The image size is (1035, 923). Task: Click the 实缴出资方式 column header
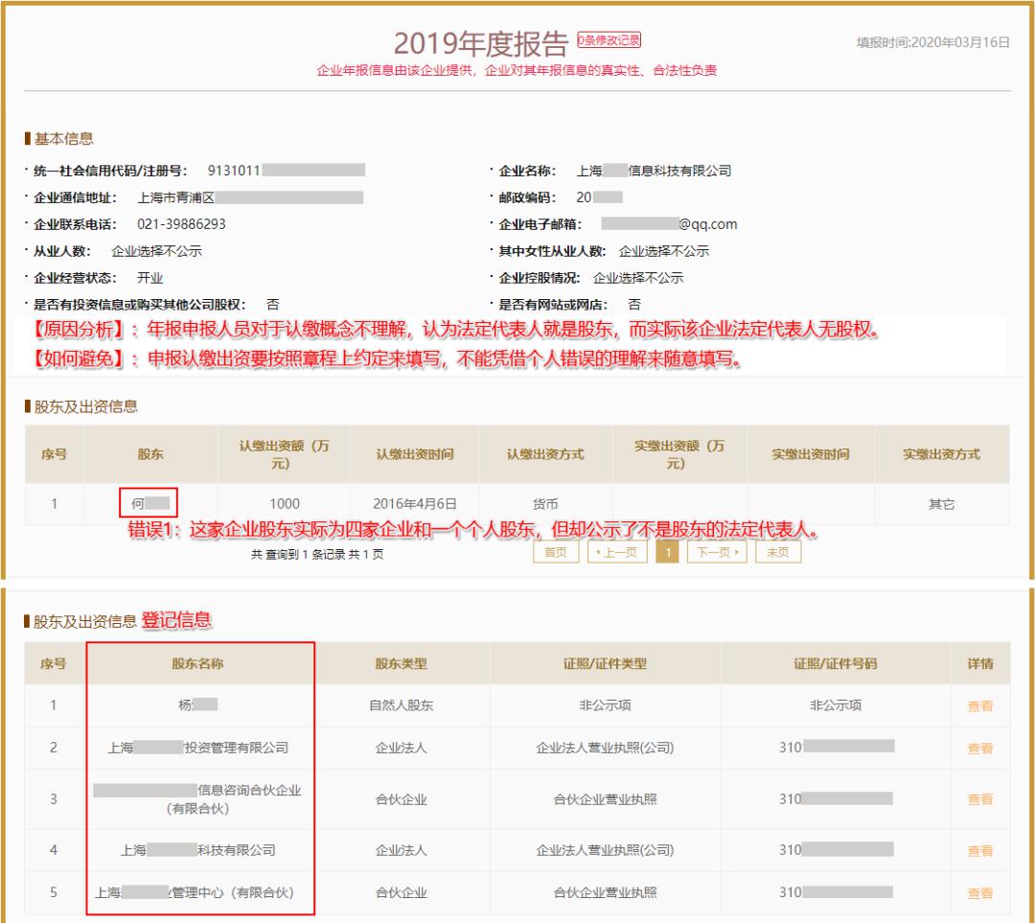(941, 454)
